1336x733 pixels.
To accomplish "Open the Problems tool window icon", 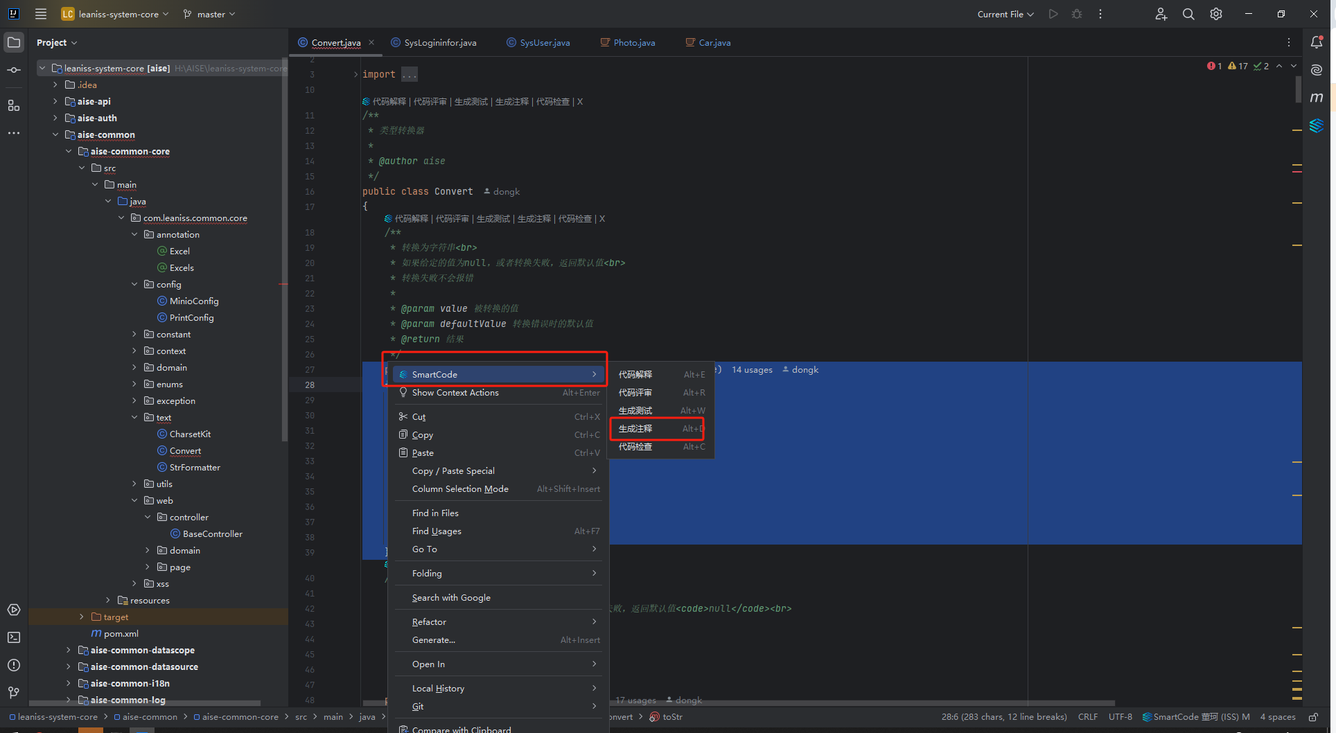I will [14, 665].
